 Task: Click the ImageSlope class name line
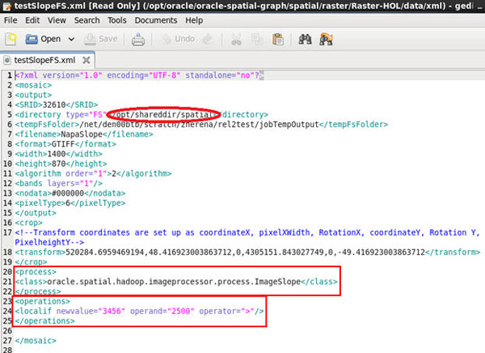tap(176, 282)
